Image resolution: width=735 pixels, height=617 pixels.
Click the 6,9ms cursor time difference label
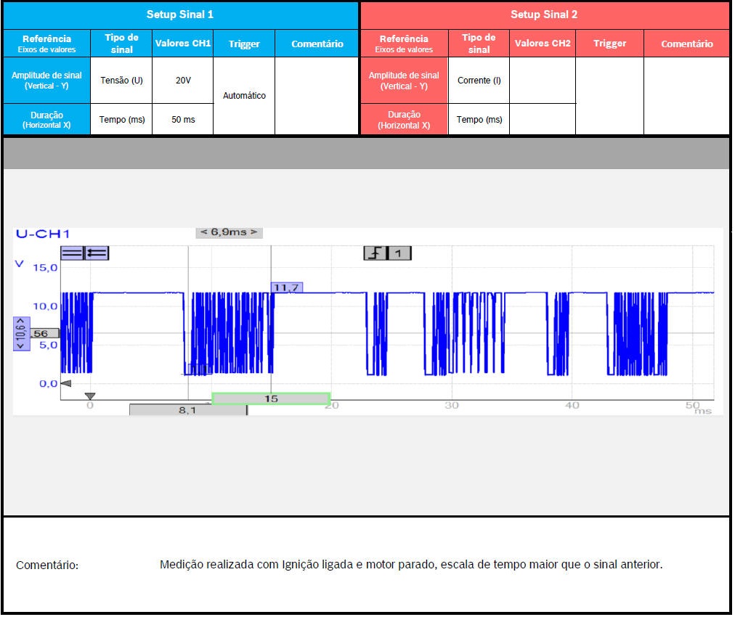click(x=229, y=232)
